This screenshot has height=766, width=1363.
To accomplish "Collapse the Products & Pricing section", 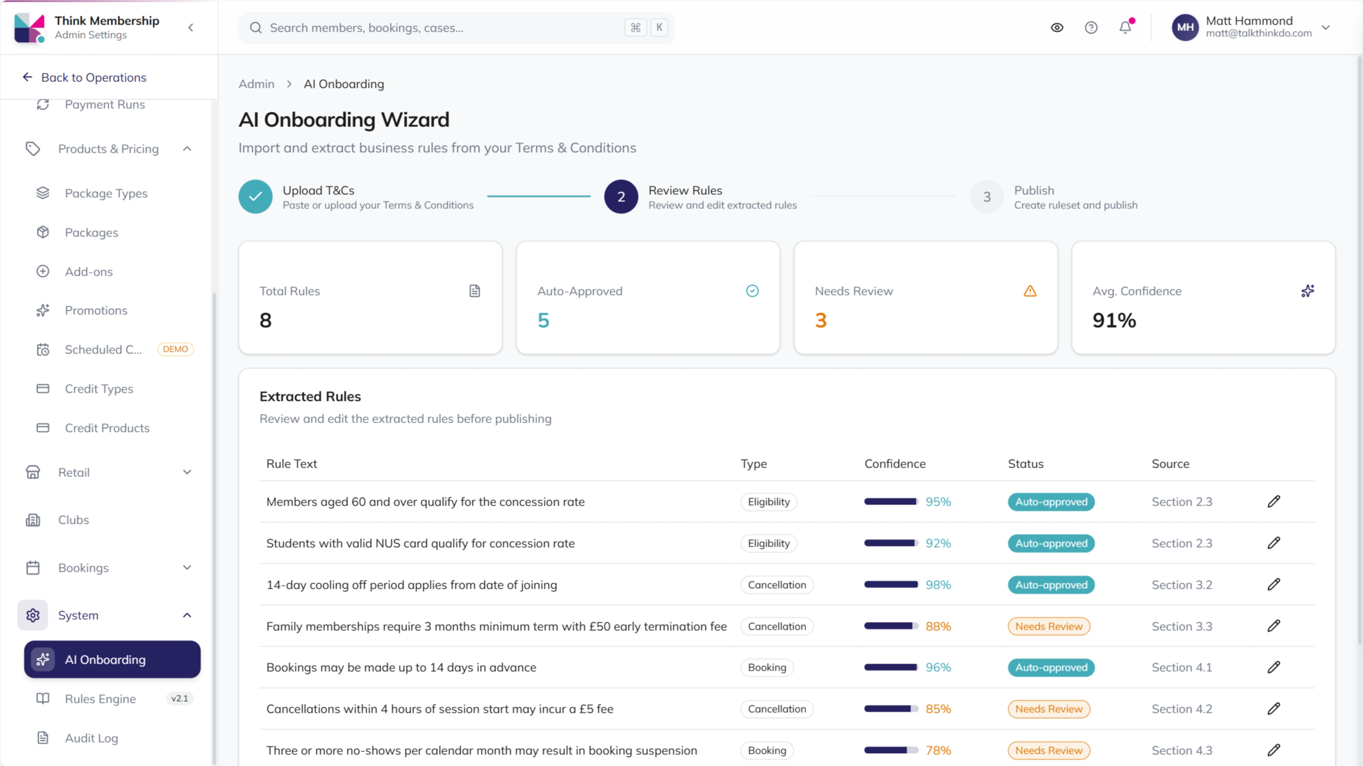I will (x=187, y=149).
